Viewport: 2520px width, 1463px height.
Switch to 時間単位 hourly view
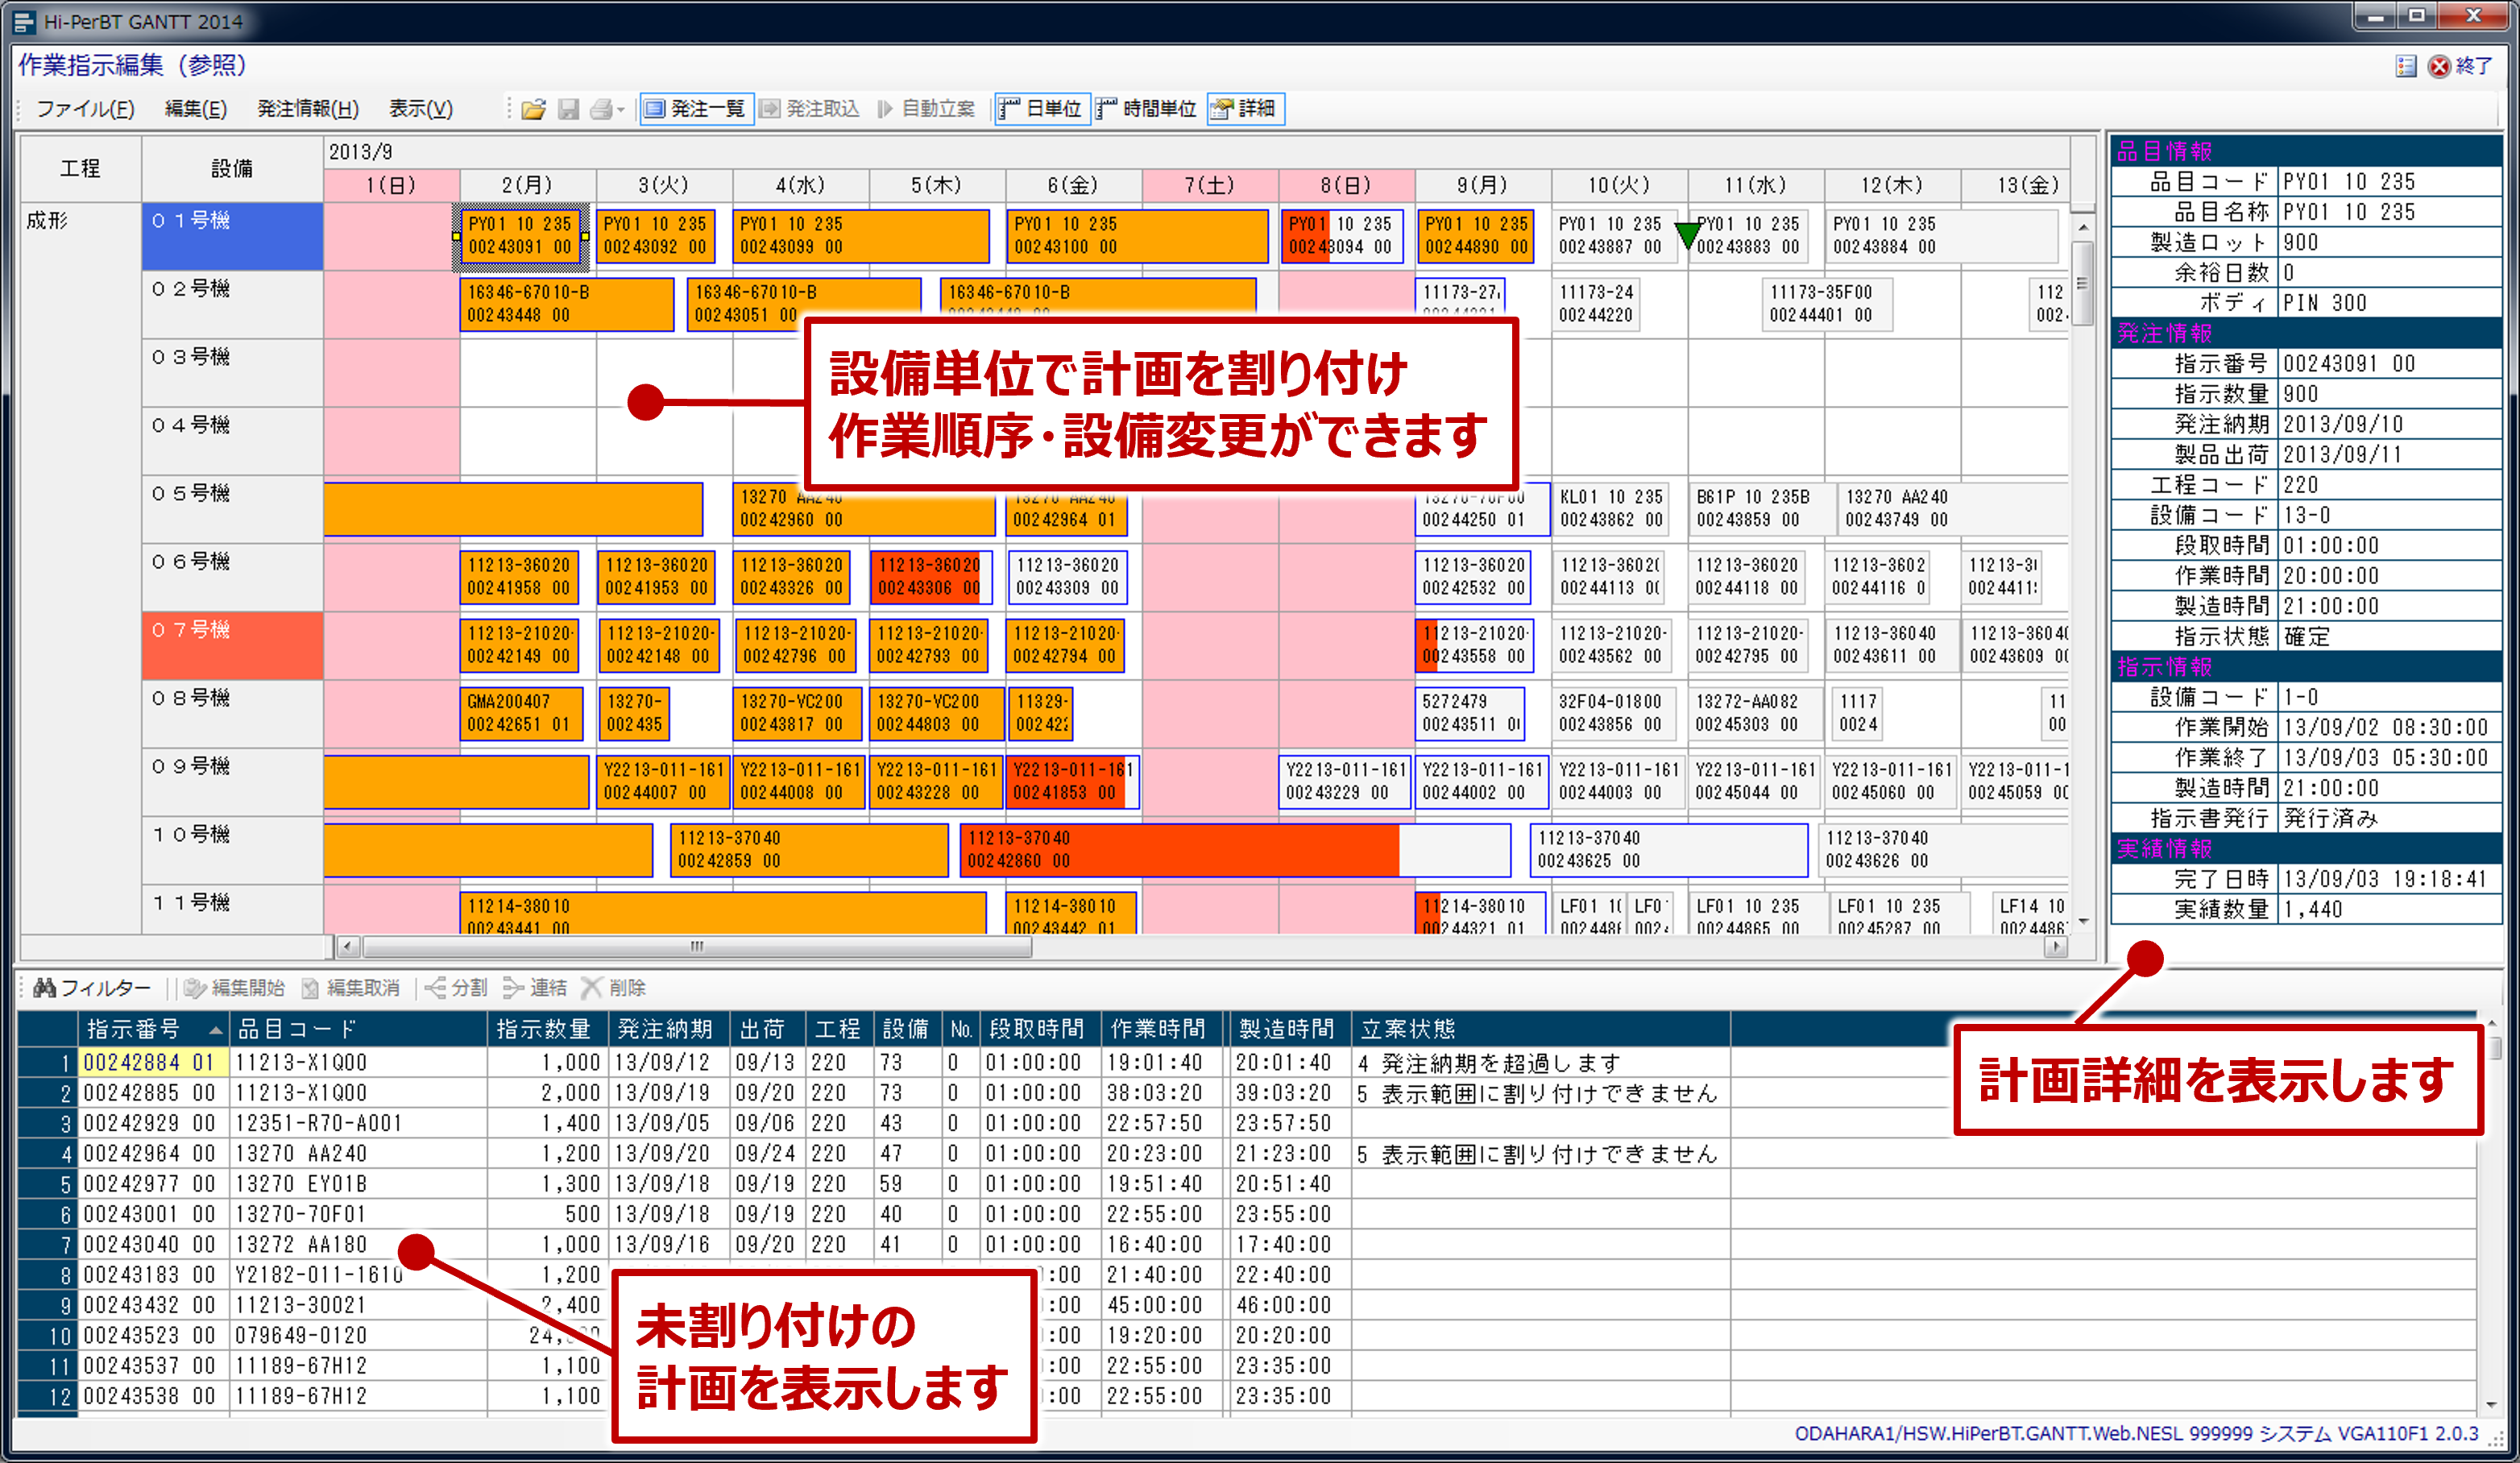pyautogui.click(x=1147, y=109)
